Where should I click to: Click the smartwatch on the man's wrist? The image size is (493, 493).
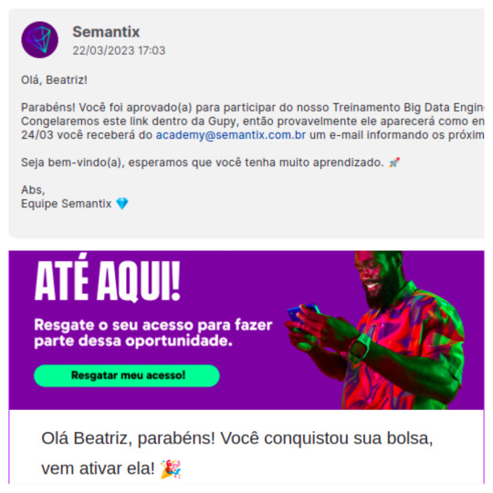click(359, 348)
